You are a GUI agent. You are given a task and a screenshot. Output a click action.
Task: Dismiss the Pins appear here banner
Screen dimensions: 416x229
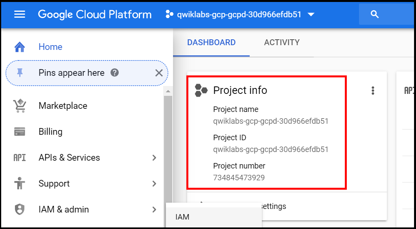coord(159,73)
